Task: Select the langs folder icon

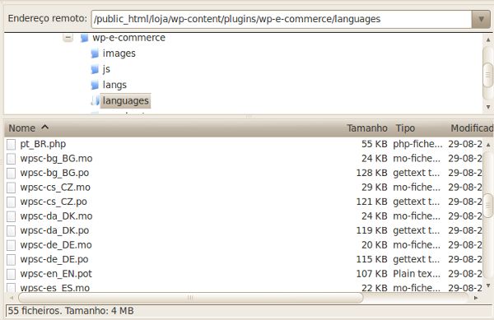Action: click(x=95, y=86)
